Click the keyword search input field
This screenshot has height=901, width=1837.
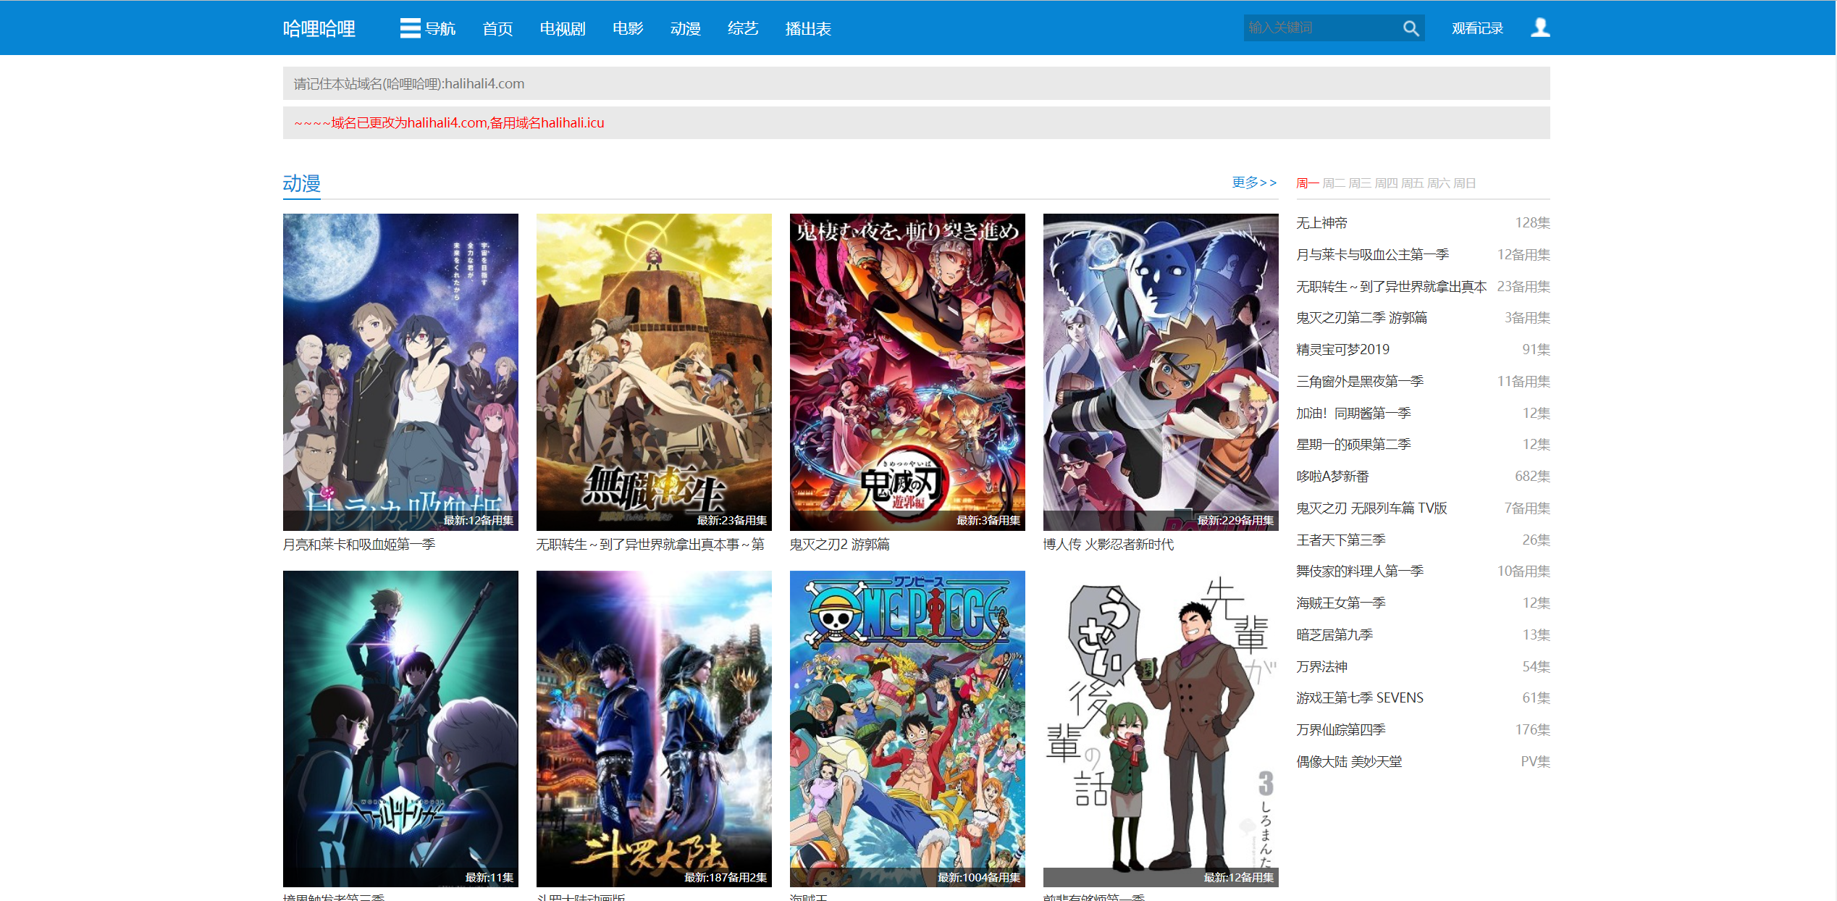(1321, 28)
